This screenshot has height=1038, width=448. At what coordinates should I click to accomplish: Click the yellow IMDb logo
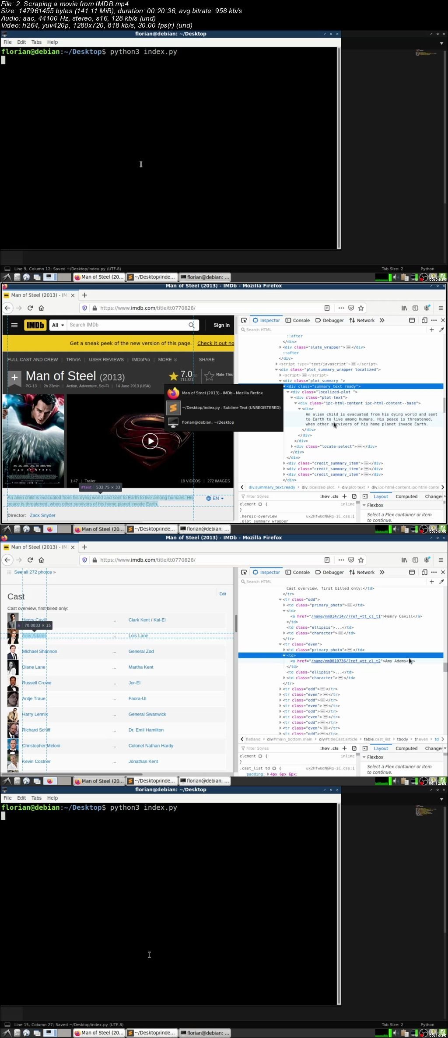coord(35,325)
